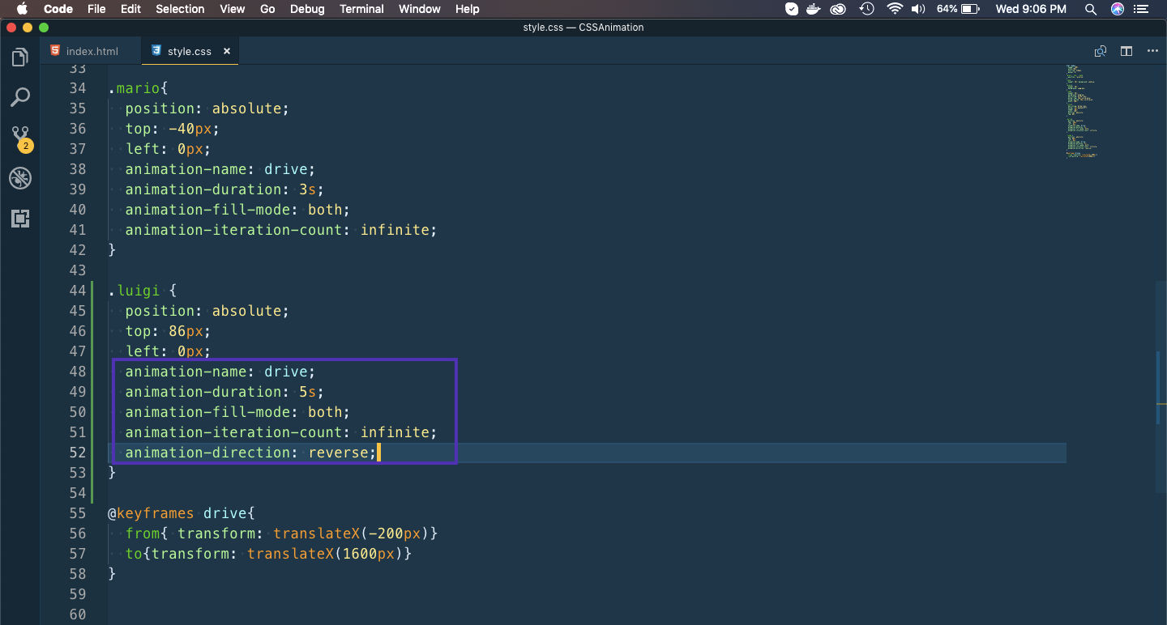The width and height of the screenshot is (1167, 625).
Task: Click 'infinite' value on line 41
Action: [395, 230]
